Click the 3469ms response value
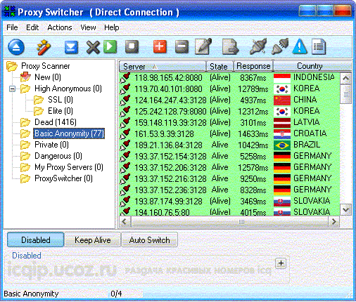The width and height of the screenshot is (356, 302). pyautogui.click(x=253, y=202)
